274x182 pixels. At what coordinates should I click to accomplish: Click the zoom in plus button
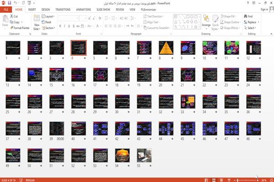(x=258, y=180)
